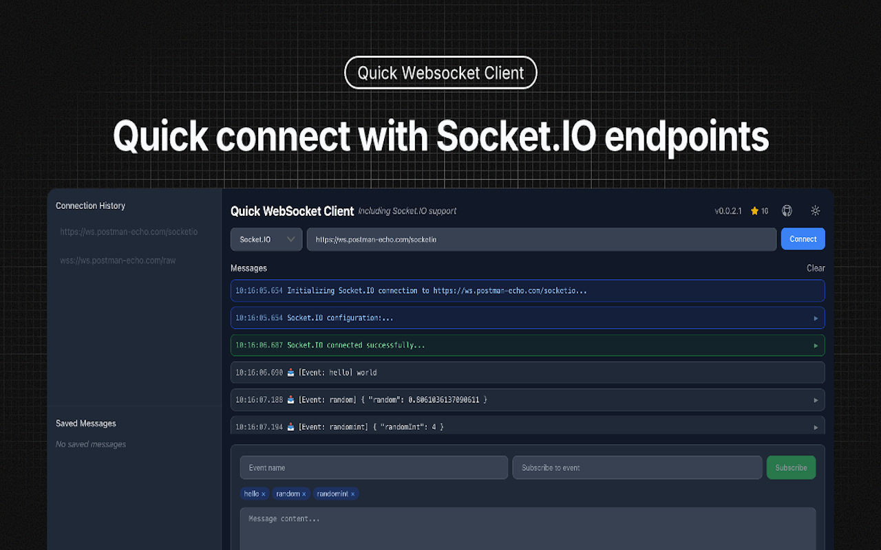Expand the random event message row
Image resolution: width=881 pixels, height=550 pixels.
click(x=816, y=400)
